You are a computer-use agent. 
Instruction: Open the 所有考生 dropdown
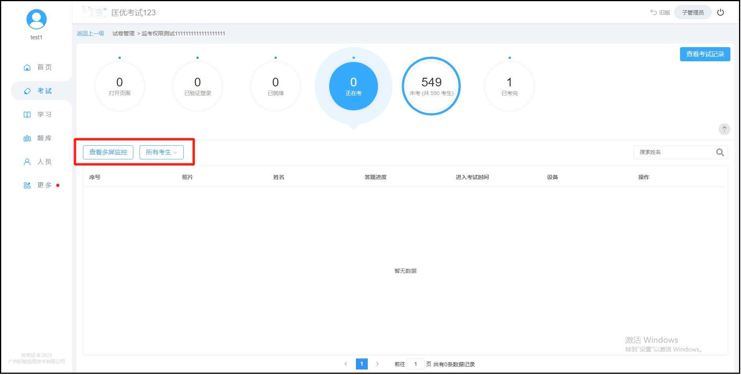(x=161, y=152)
